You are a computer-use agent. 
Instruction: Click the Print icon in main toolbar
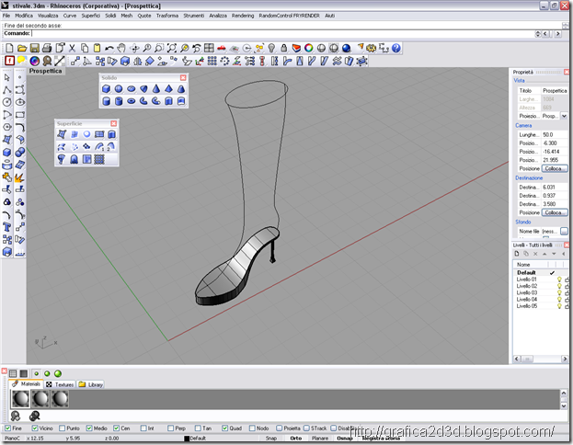(47, 48)
